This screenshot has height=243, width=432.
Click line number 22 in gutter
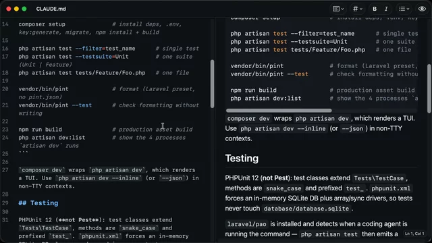pyautogui.click(x=5, y=122)
